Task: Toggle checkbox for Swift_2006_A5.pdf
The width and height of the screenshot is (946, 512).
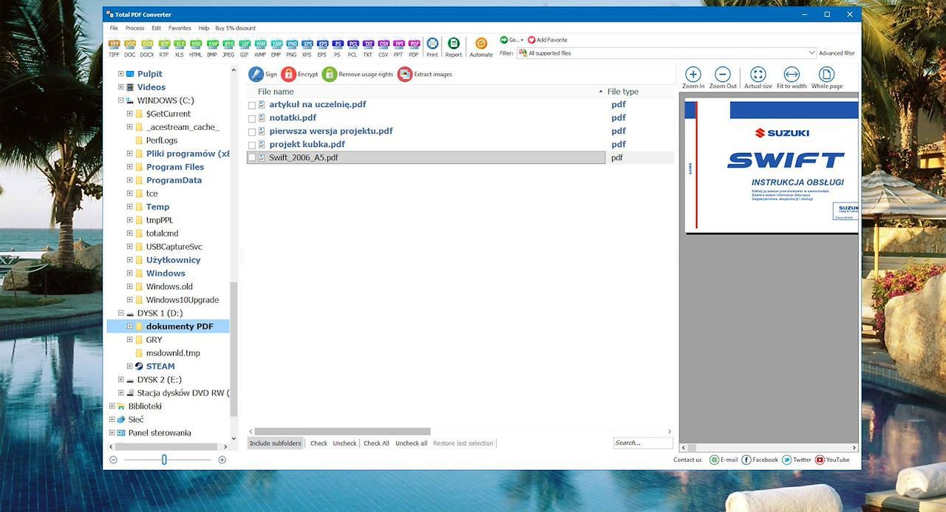Action: click(x=252, y=158)
